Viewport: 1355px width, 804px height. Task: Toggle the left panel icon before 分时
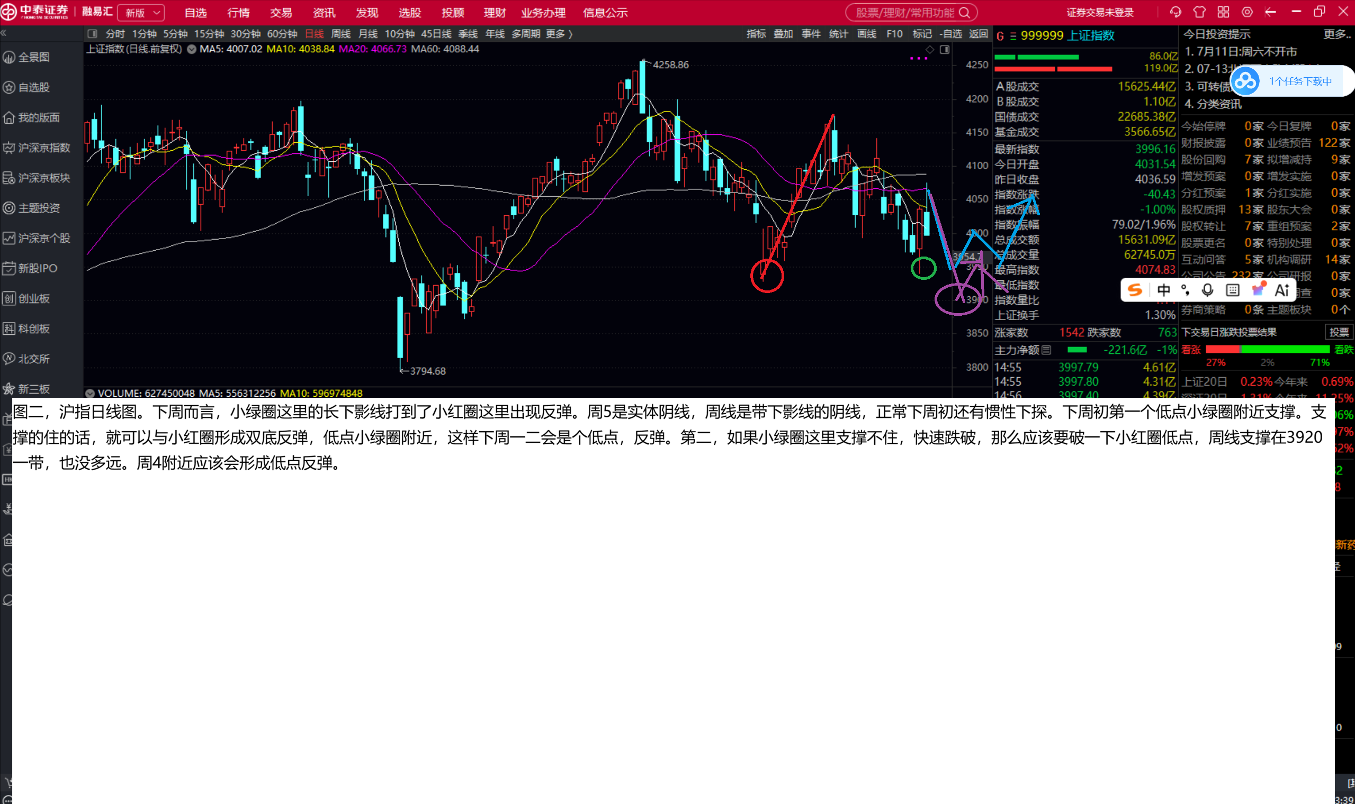coord(92,34)
